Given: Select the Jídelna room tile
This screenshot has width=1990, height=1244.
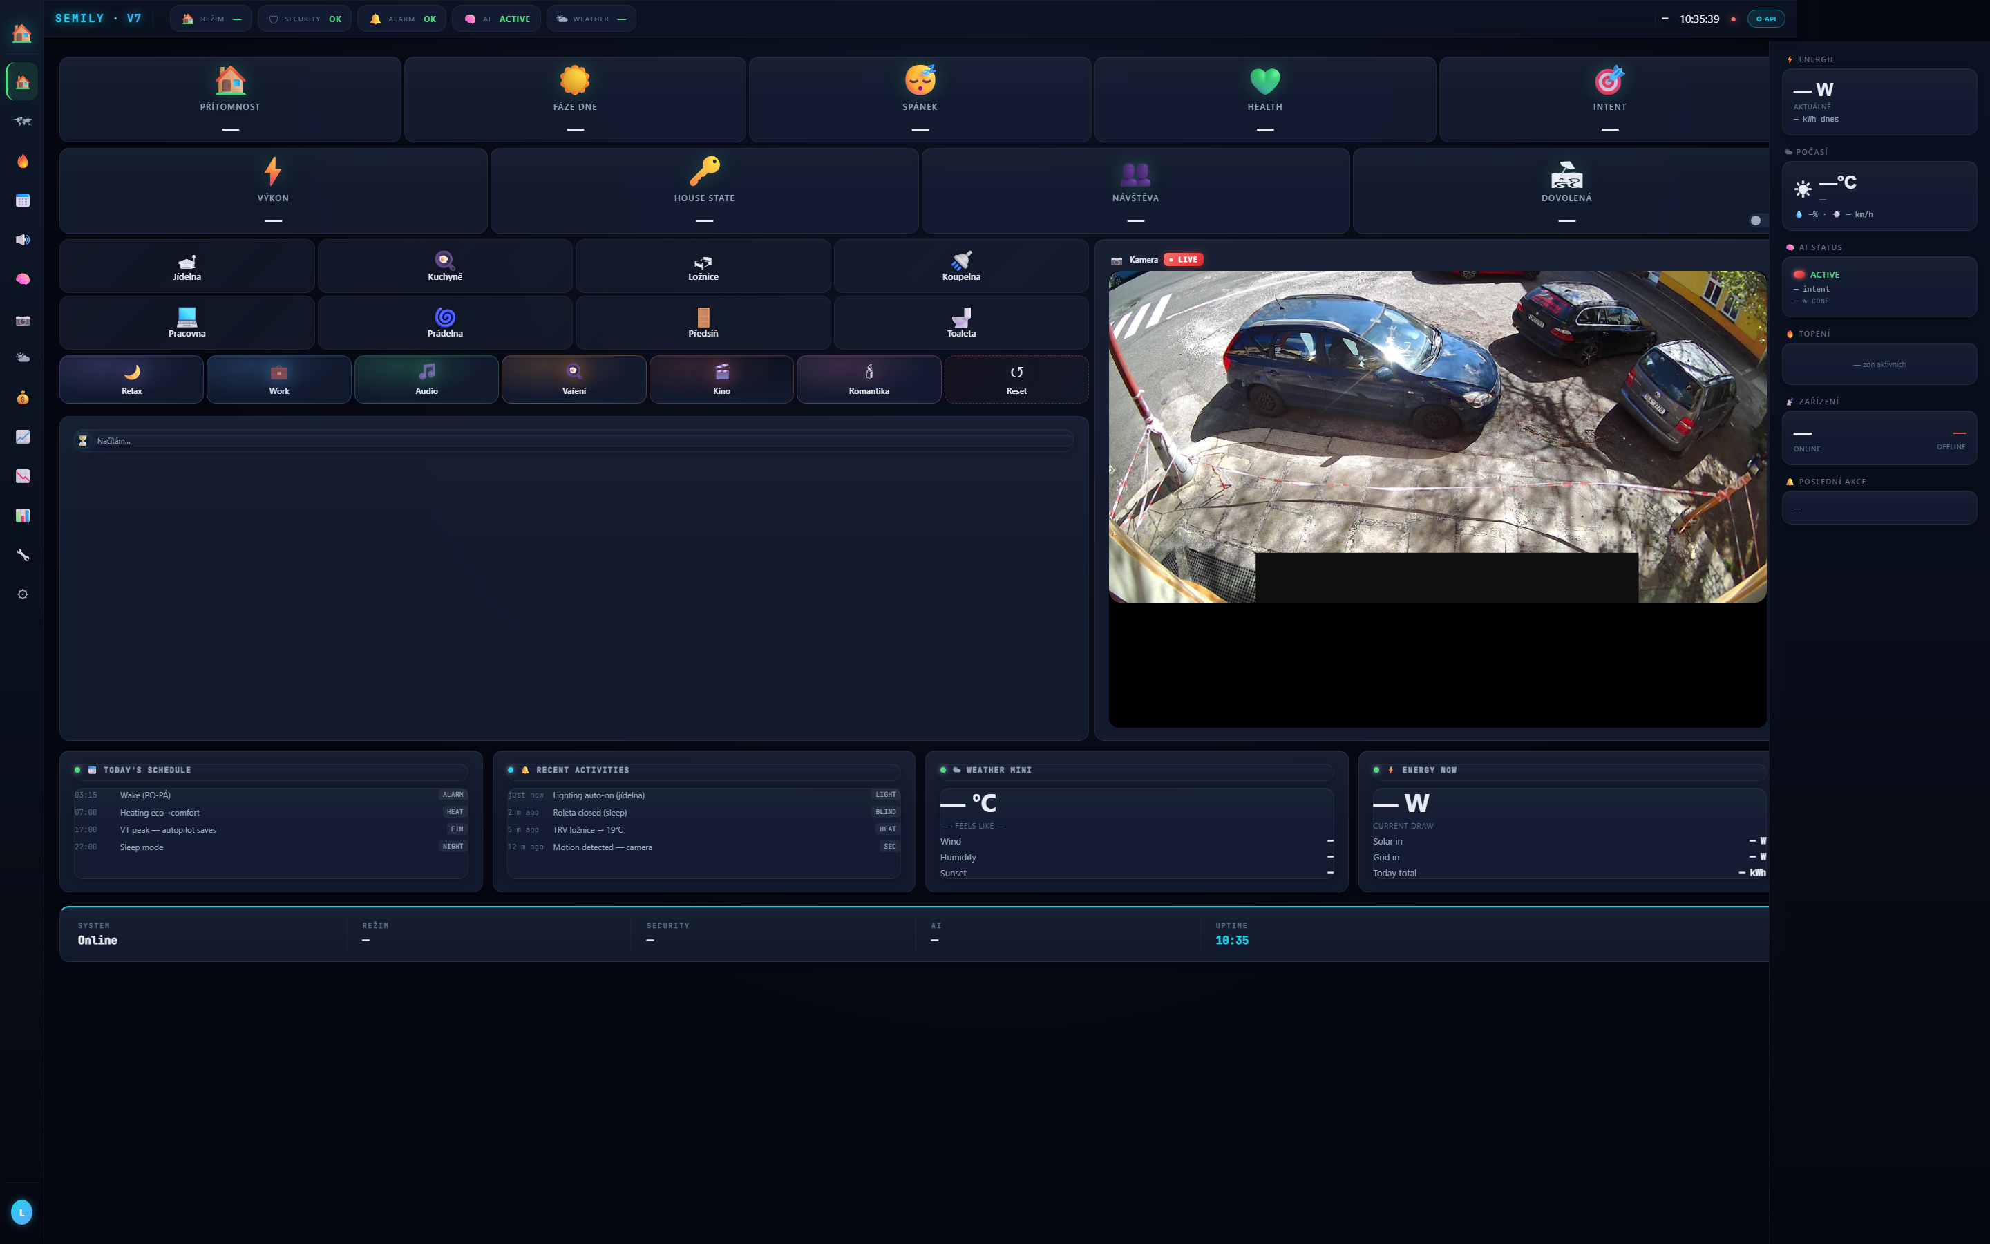Looking at the screenshot, I should (x=187, y=267).
